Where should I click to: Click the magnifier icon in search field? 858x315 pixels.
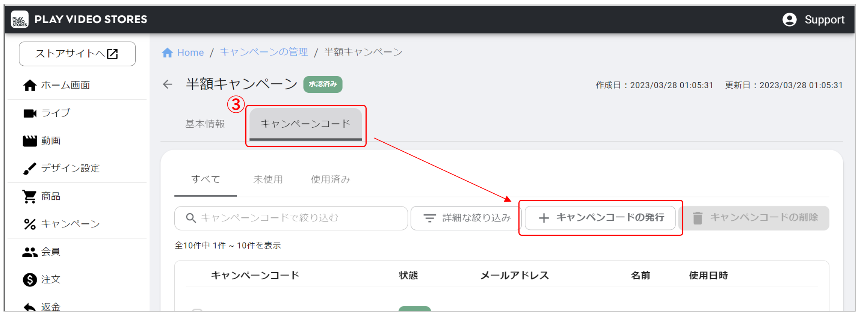pos(191,218)
